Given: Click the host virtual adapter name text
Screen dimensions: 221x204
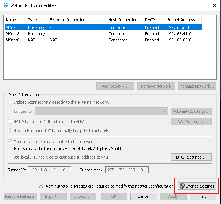Looking at the screenshot, I should click(x=68, y=149).
